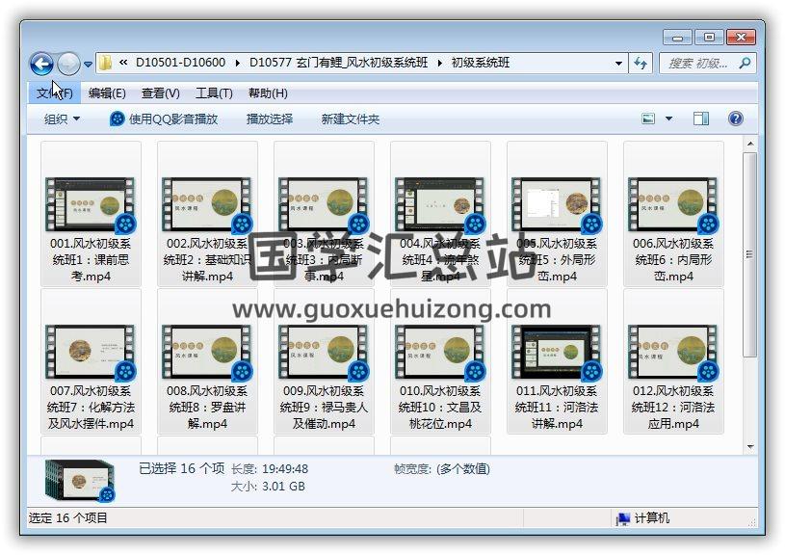Select D10577 玄门有鲤_风水初级系统班 breadcrumb
Screen dimensions: 785x555
click(338, 63)
